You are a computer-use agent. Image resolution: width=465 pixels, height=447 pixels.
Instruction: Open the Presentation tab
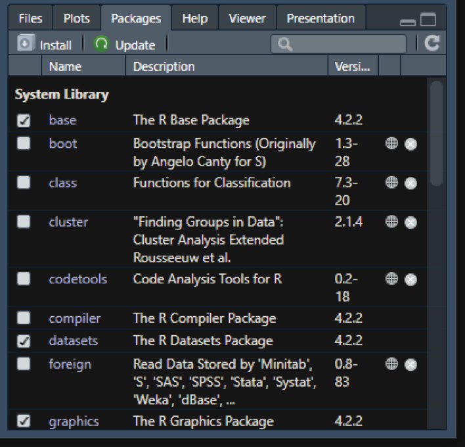coord(321,18)
